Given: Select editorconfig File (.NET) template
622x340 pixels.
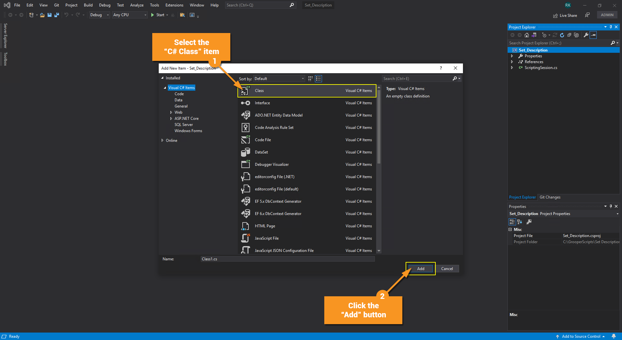Looking at the screenshot, I should pos(307,177).
